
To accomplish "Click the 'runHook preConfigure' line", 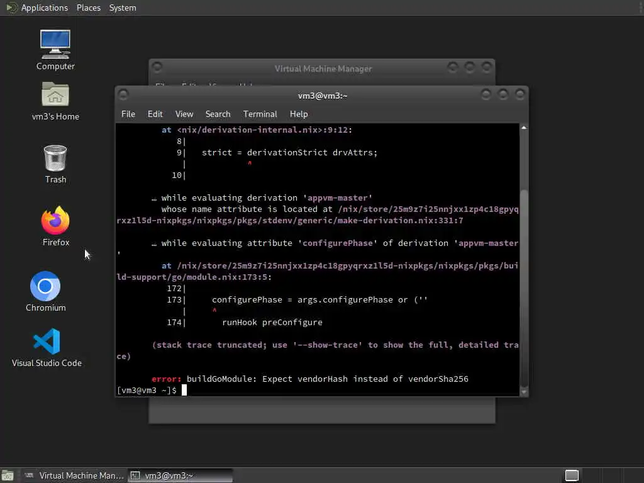I will click(x=272, y=323).
